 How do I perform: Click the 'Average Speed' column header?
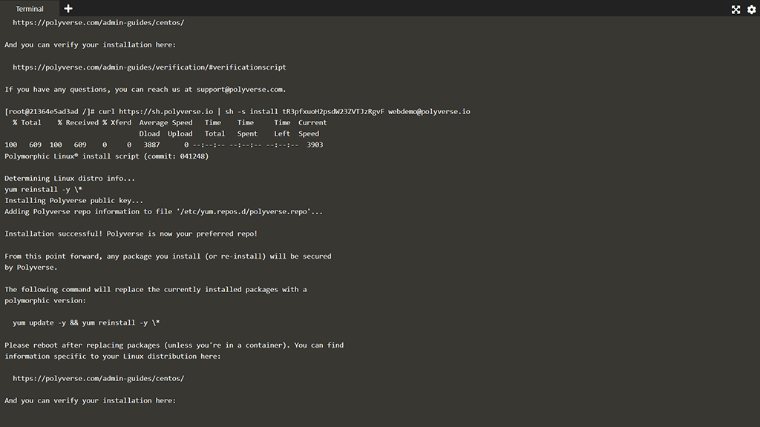point(166,123)
